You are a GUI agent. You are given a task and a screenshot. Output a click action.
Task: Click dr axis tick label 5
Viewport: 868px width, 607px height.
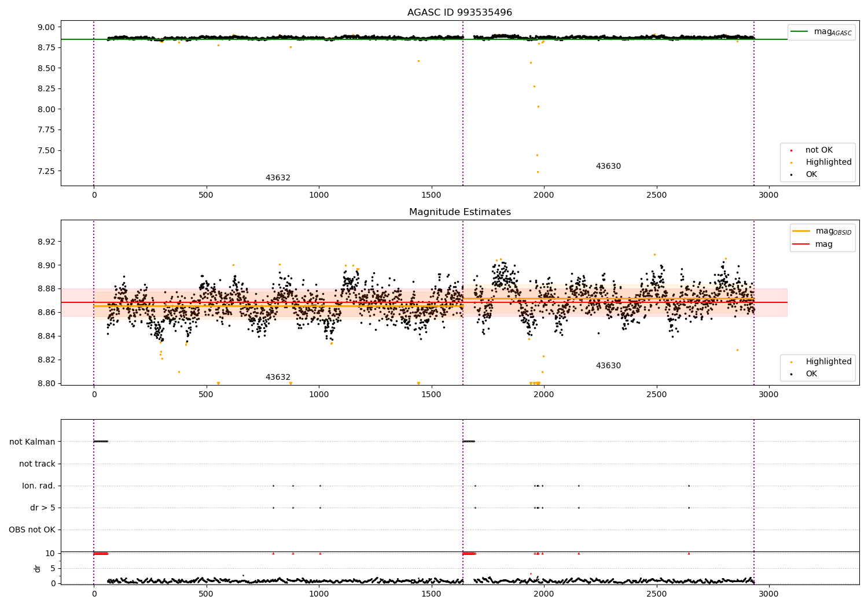point(53,568)
